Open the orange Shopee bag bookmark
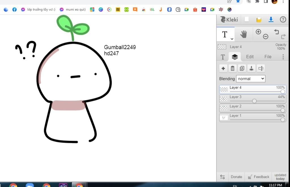Image resolution: width=290 pixels, height=187 pixels. 195,10
